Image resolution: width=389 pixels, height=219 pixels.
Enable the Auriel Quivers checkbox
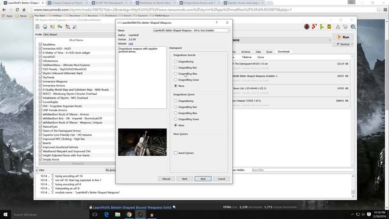[176, 153]
